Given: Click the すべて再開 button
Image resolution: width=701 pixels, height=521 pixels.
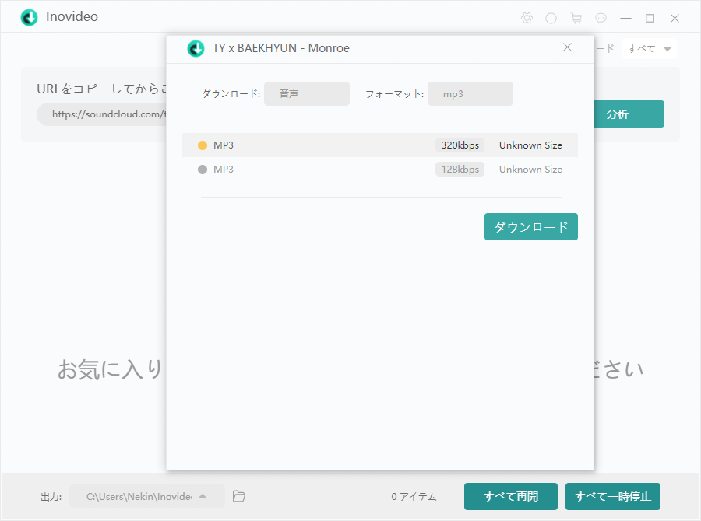Looking at the screenshot, I should [510, 496].
